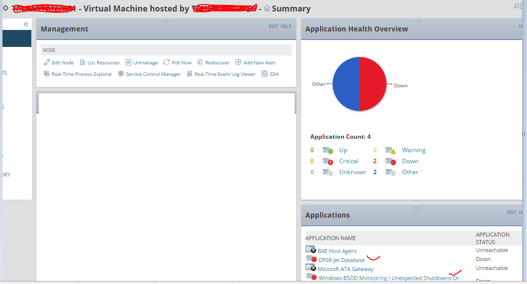The width and height of the screenshot is (527, 284).
Task: Click the APPLICATION STATUS column header
Action: (493, 238)
